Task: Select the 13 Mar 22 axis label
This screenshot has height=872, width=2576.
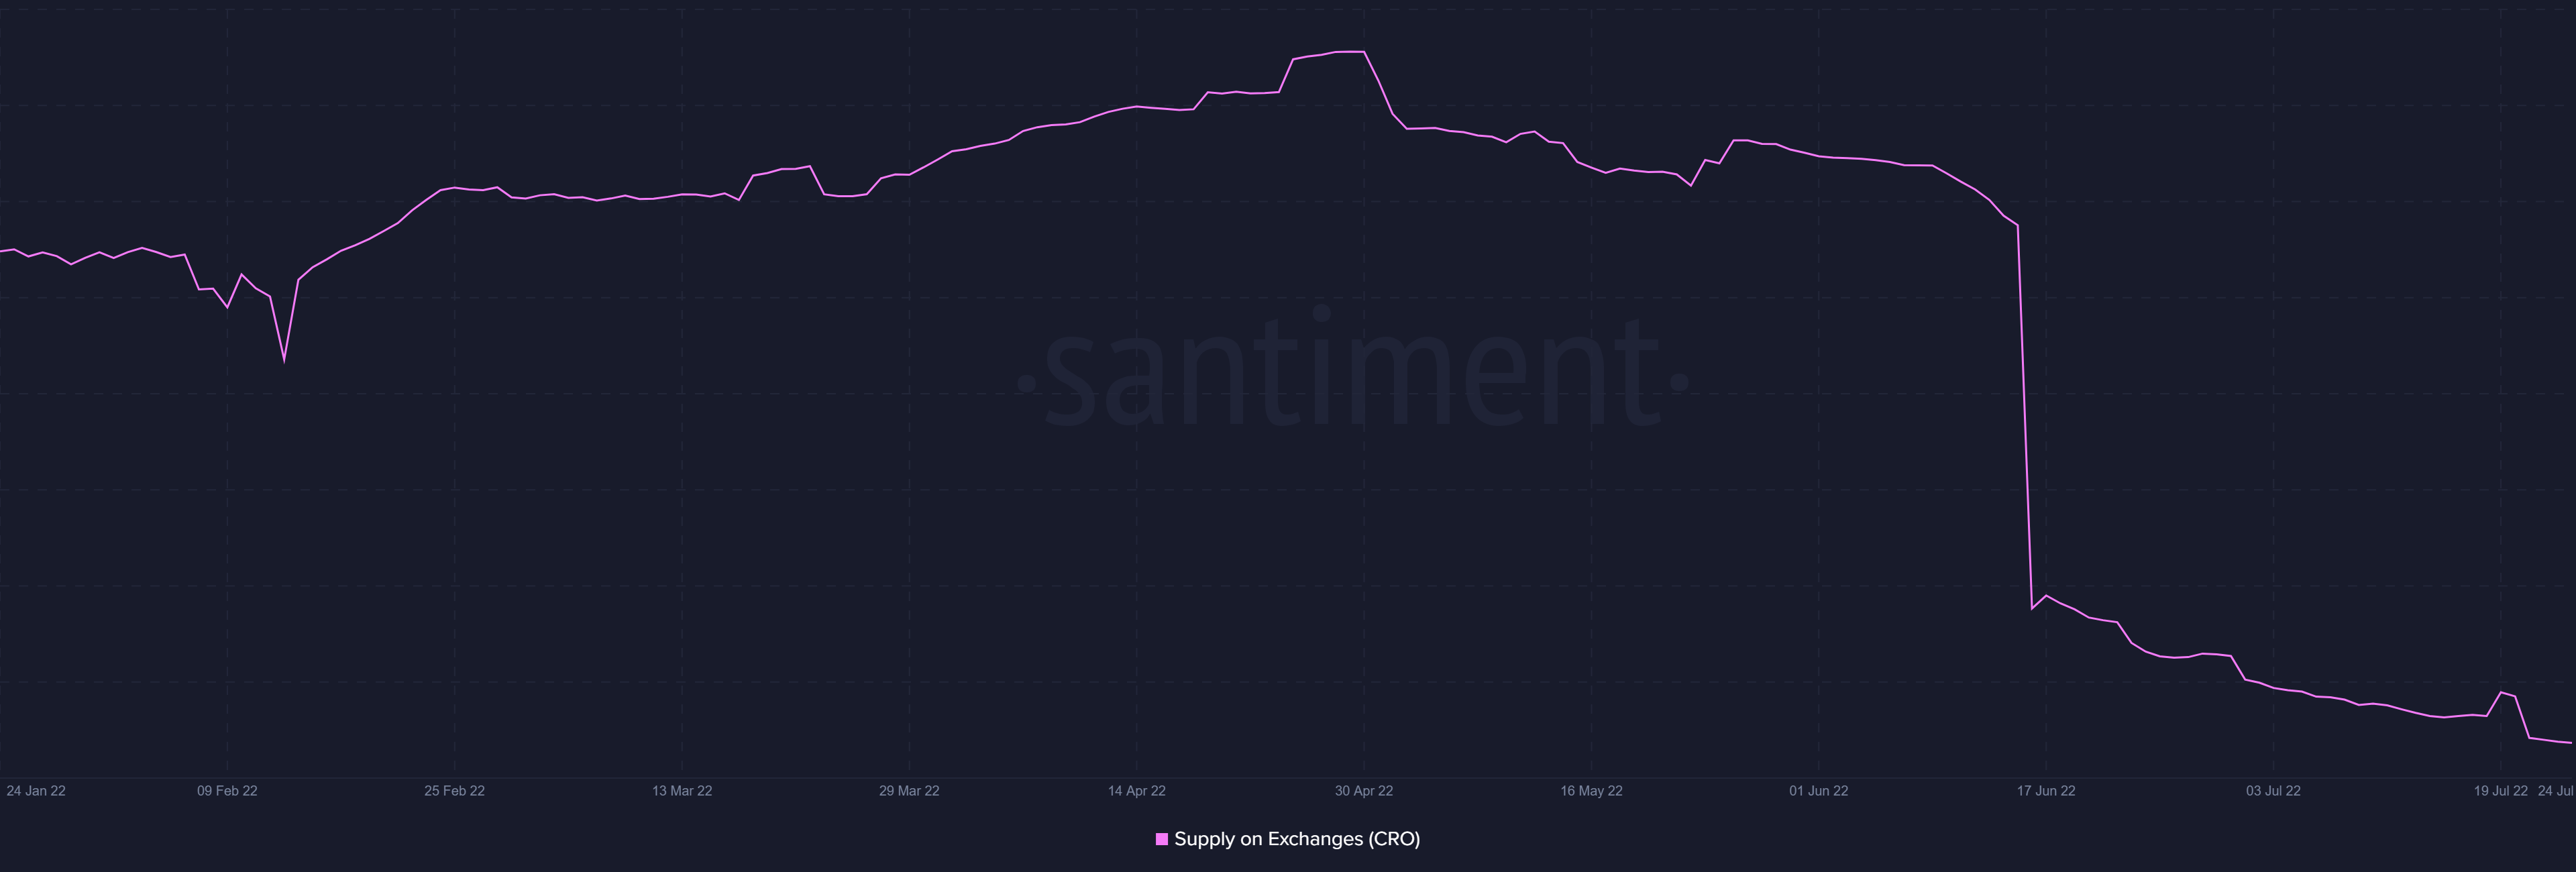Action: coord(682,791)
